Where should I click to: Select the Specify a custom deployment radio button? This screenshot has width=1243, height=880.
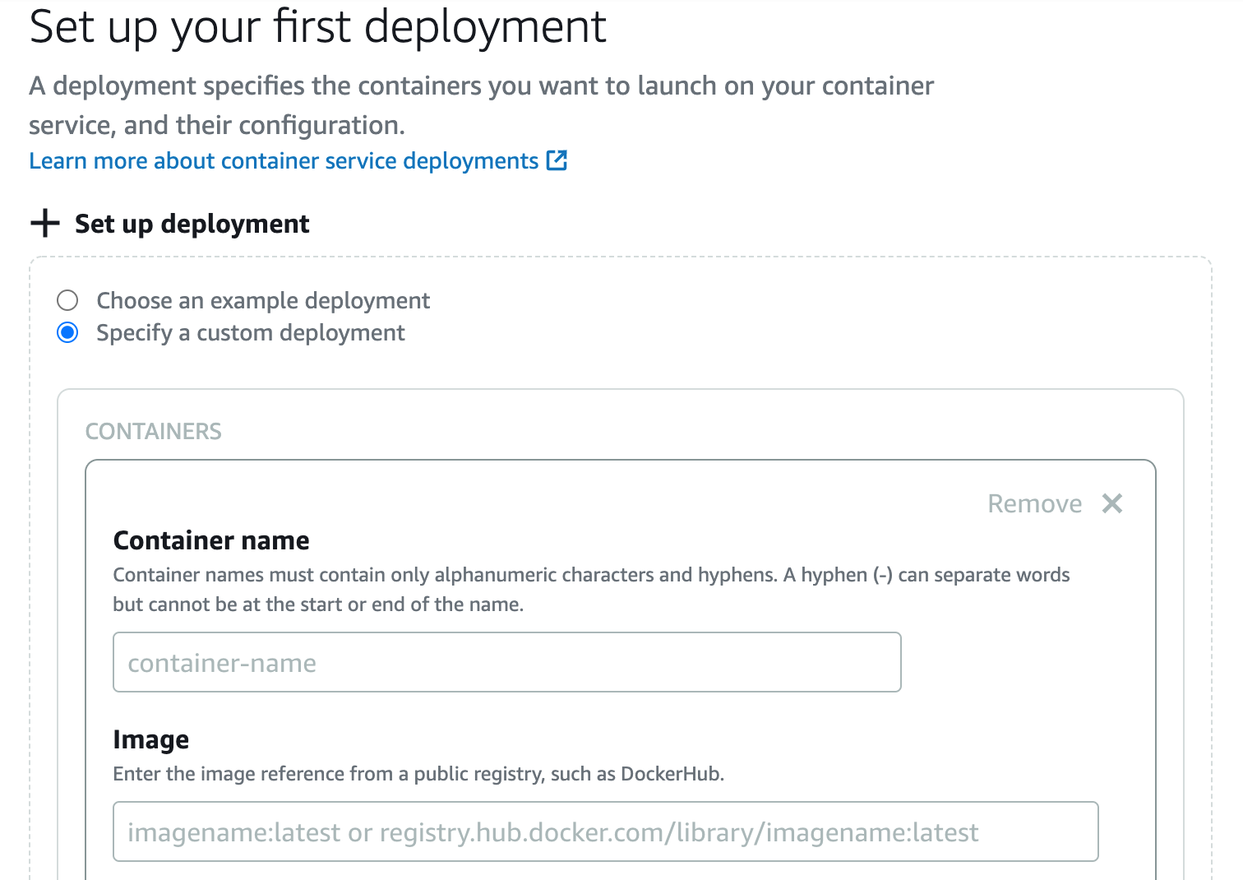67,333
